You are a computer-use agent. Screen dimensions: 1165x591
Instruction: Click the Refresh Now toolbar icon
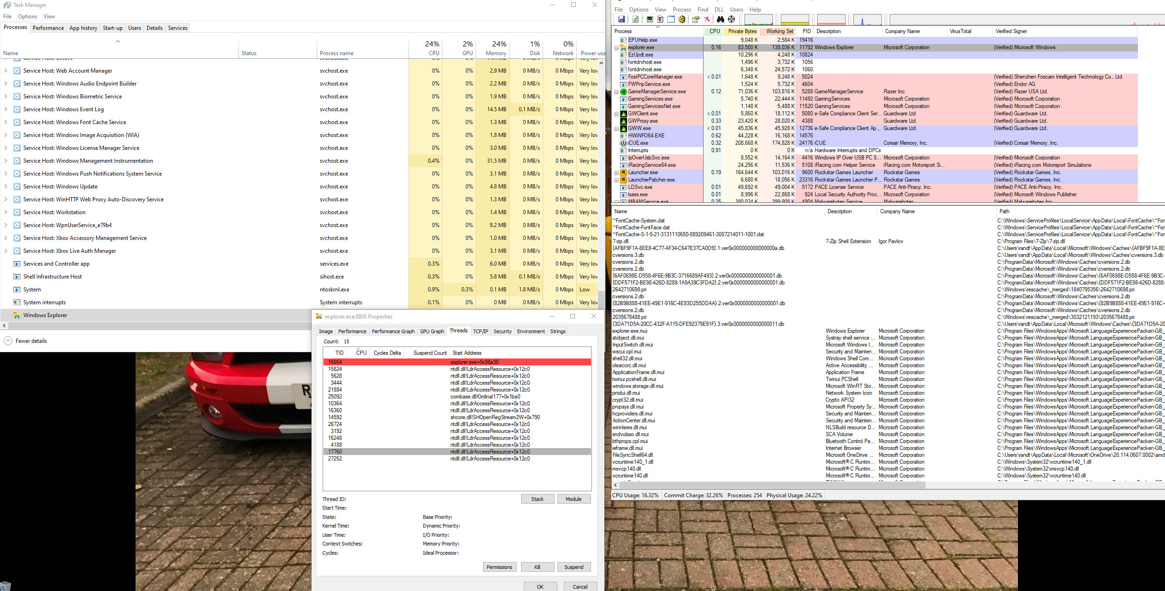[635, 19]
